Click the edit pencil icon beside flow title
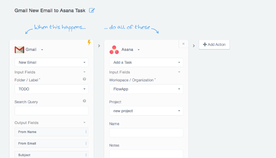The height and width of the screenshot is (158, 276). (92, 10)
